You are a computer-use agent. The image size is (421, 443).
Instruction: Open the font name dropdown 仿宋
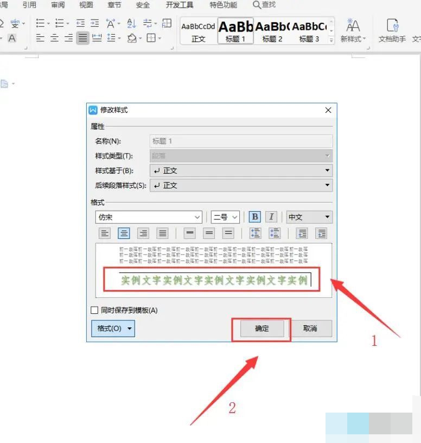pyautogui.click(x=149, y=217)
